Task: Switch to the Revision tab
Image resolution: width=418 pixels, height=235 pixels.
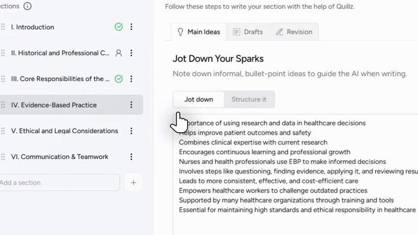Action: [294, 32]
